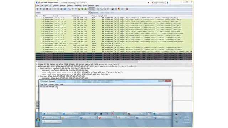Save the capture file icon

58,9
